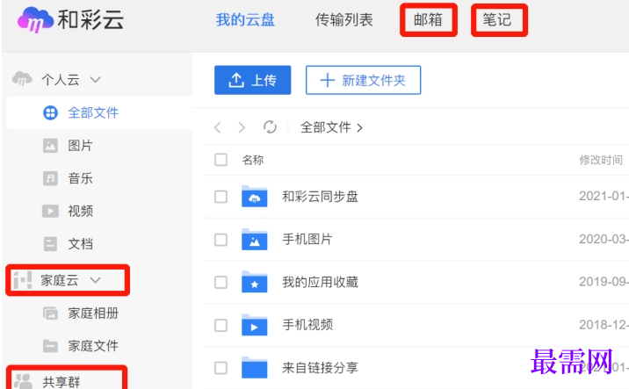The height and width of the screenshot is (389, 629).
Task: Open the 我的应用收藏 star folder icon
Action: click(x=255, y=282)
